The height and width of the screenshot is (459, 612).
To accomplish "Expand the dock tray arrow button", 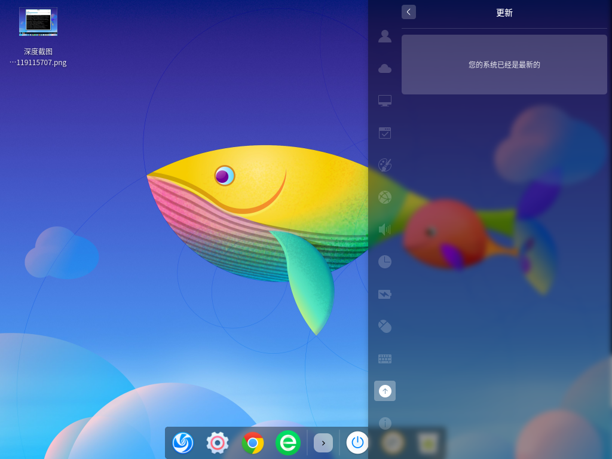I will 323,443.
